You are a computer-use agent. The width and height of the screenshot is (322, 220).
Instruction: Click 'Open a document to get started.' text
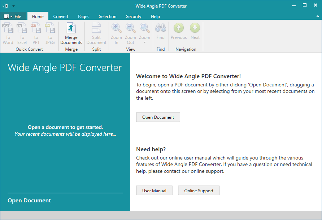(65, 127)
